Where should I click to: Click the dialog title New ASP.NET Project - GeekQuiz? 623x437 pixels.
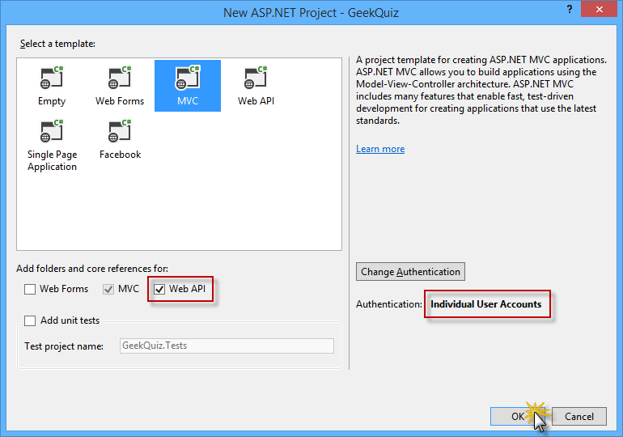click(311, 13)
